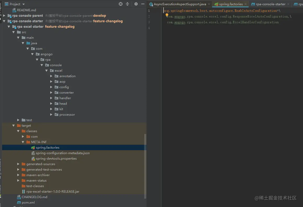Expand the generated-sources folder

18,164
